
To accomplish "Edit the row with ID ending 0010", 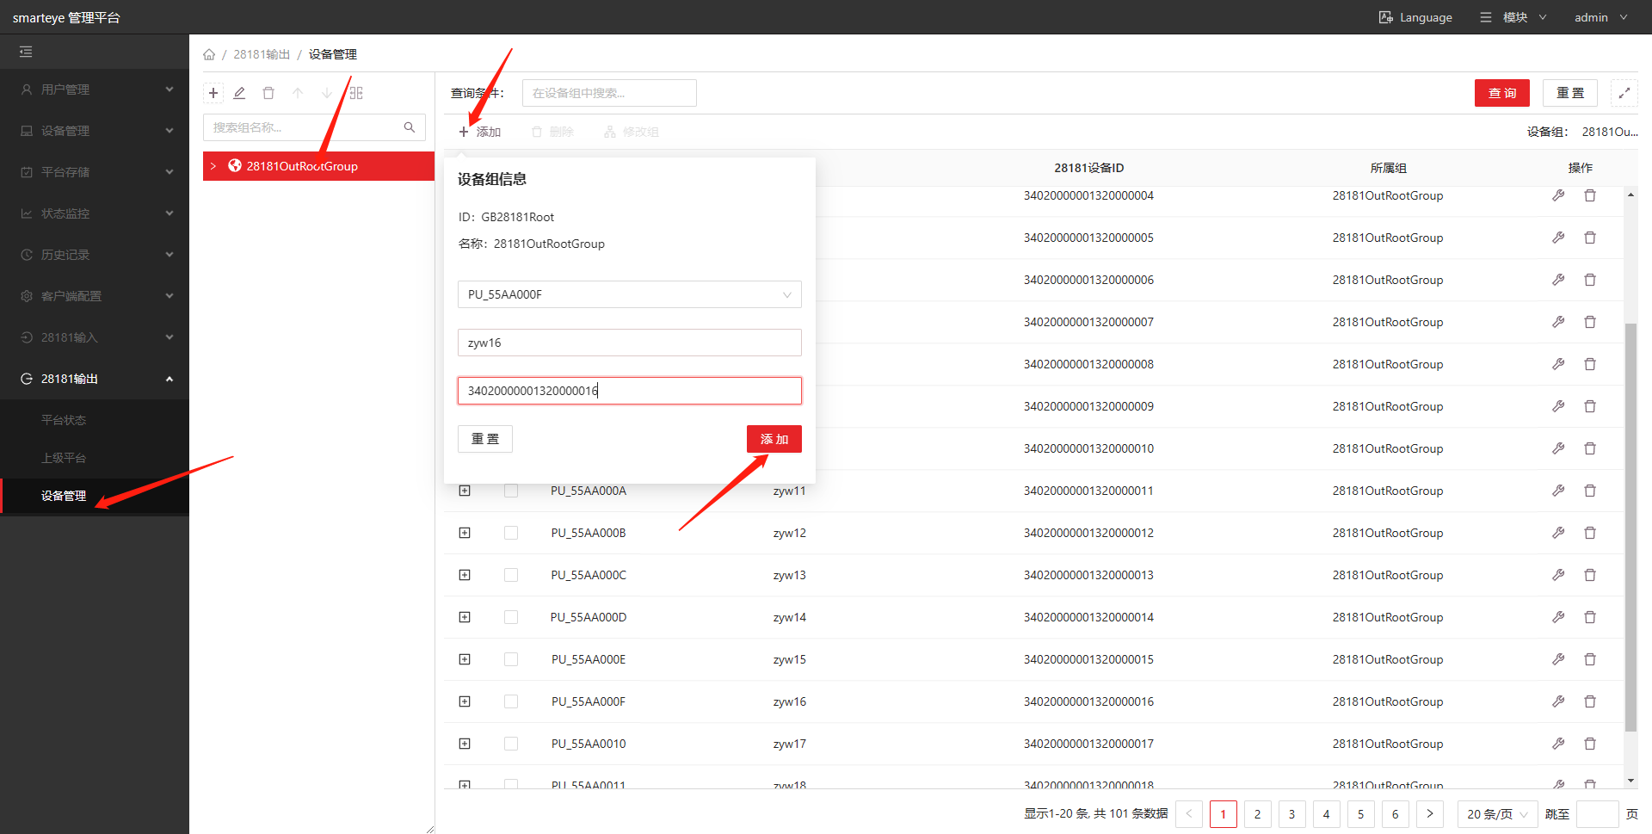I will (1558, 448).
